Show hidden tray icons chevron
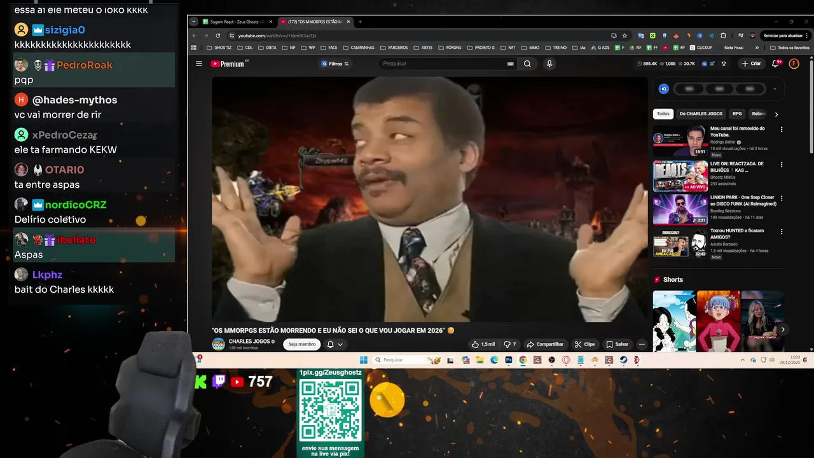Screen dimensions: 814x458 742,360
